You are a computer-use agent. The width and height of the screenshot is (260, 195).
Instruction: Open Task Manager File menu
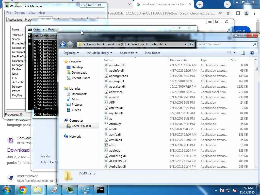click(9, 13)
